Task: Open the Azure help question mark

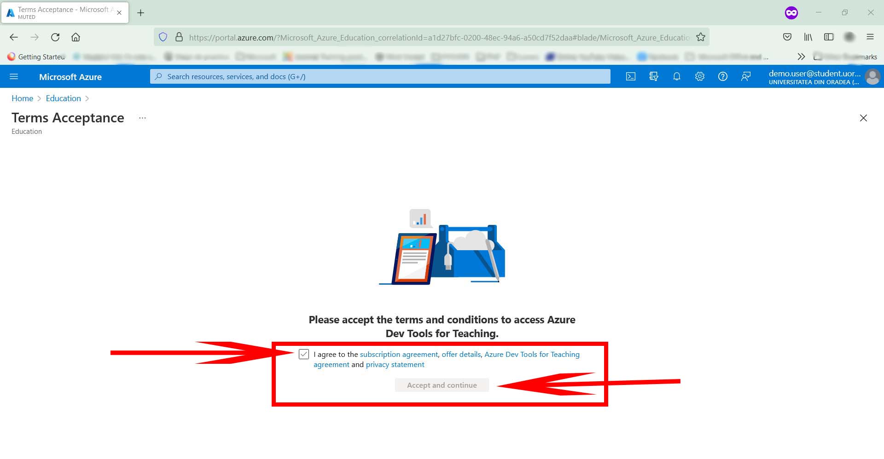Action: click(x=723, y=76)
